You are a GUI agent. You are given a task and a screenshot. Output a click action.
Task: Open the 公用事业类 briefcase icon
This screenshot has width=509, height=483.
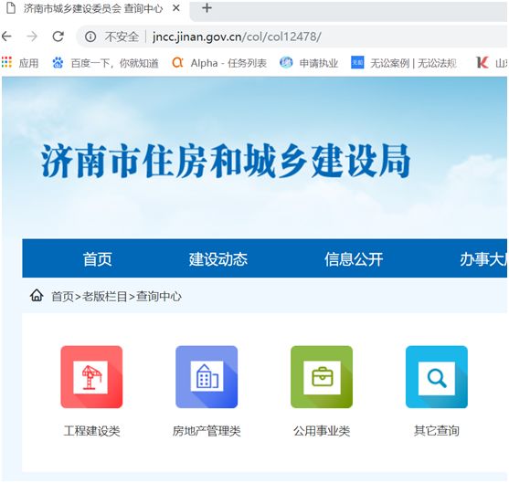click(x=322, y=377)
